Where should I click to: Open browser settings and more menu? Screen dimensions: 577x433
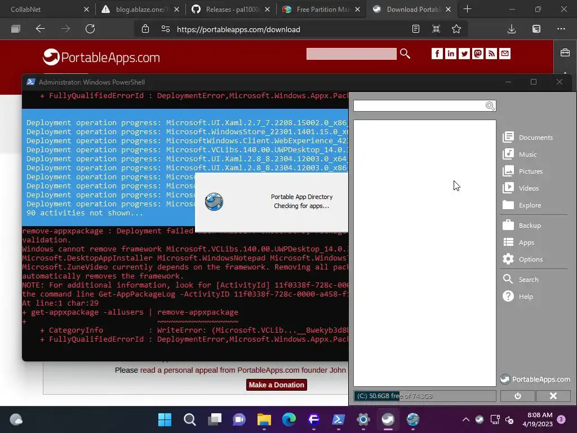tap(561, 29)
